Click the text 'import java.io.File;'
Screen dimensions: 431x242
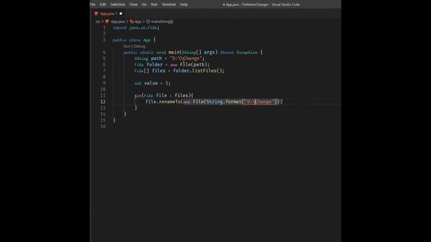pos(136,28)
